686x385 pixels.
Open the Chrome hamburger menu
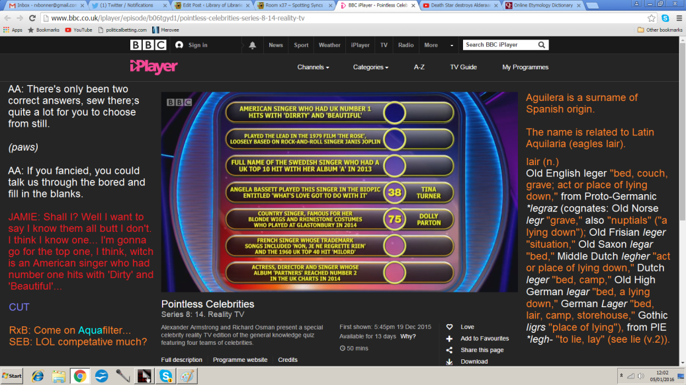click(x=677, y=18)
